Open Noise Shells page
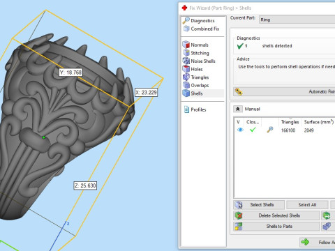335x251 pixels. coord(199,61)
